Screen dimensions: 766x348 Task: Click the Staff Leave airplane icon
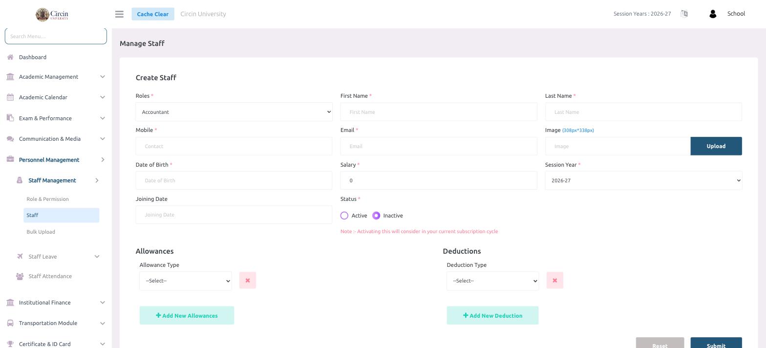[x=20, y=257]
